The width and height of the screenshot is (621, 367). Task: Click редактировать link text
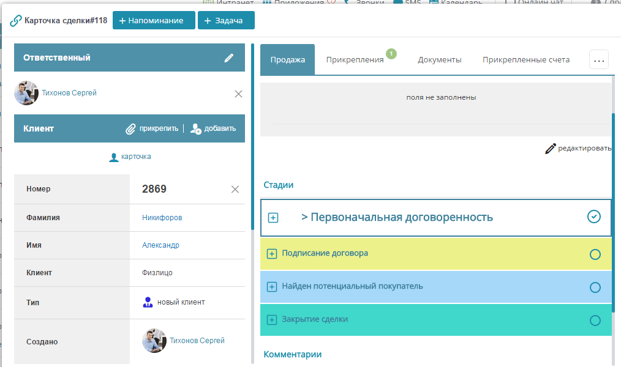coord(585,148)
